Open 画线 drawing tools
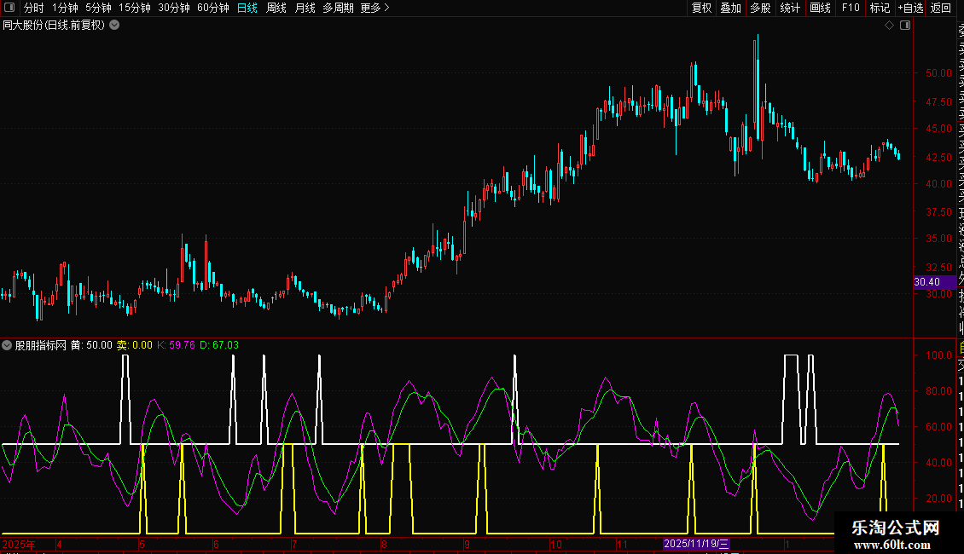 [x=820, y=8]
